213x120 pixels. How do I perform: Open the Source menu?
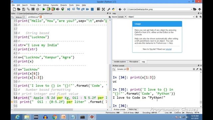(x=33, y=5)
